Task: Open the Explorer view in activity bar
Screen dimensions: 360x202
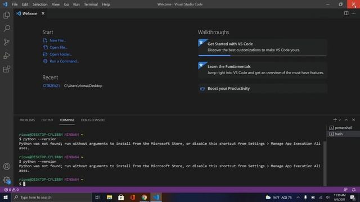Action: click(7, 15)
